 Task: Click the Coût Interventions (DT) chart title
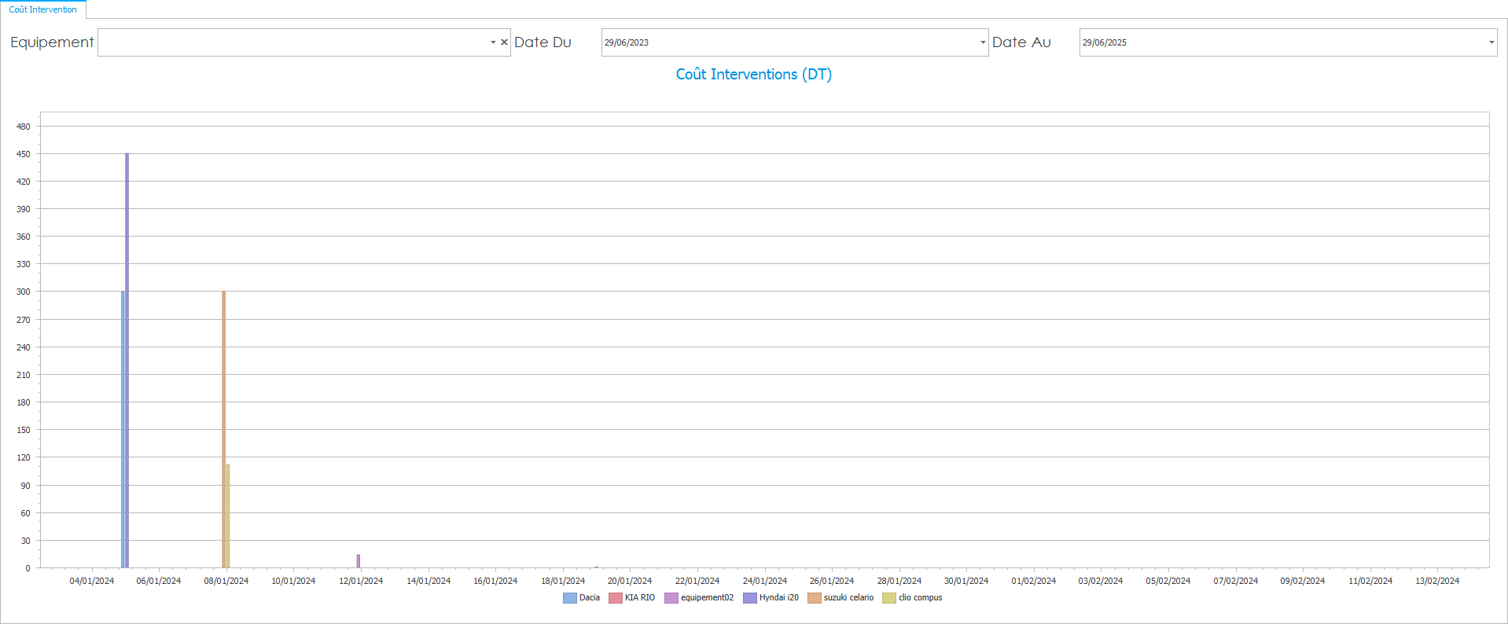[x=753, y=75]
